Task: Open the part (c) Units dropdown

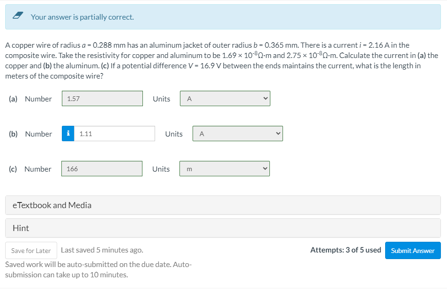Action: pos(224,169)
